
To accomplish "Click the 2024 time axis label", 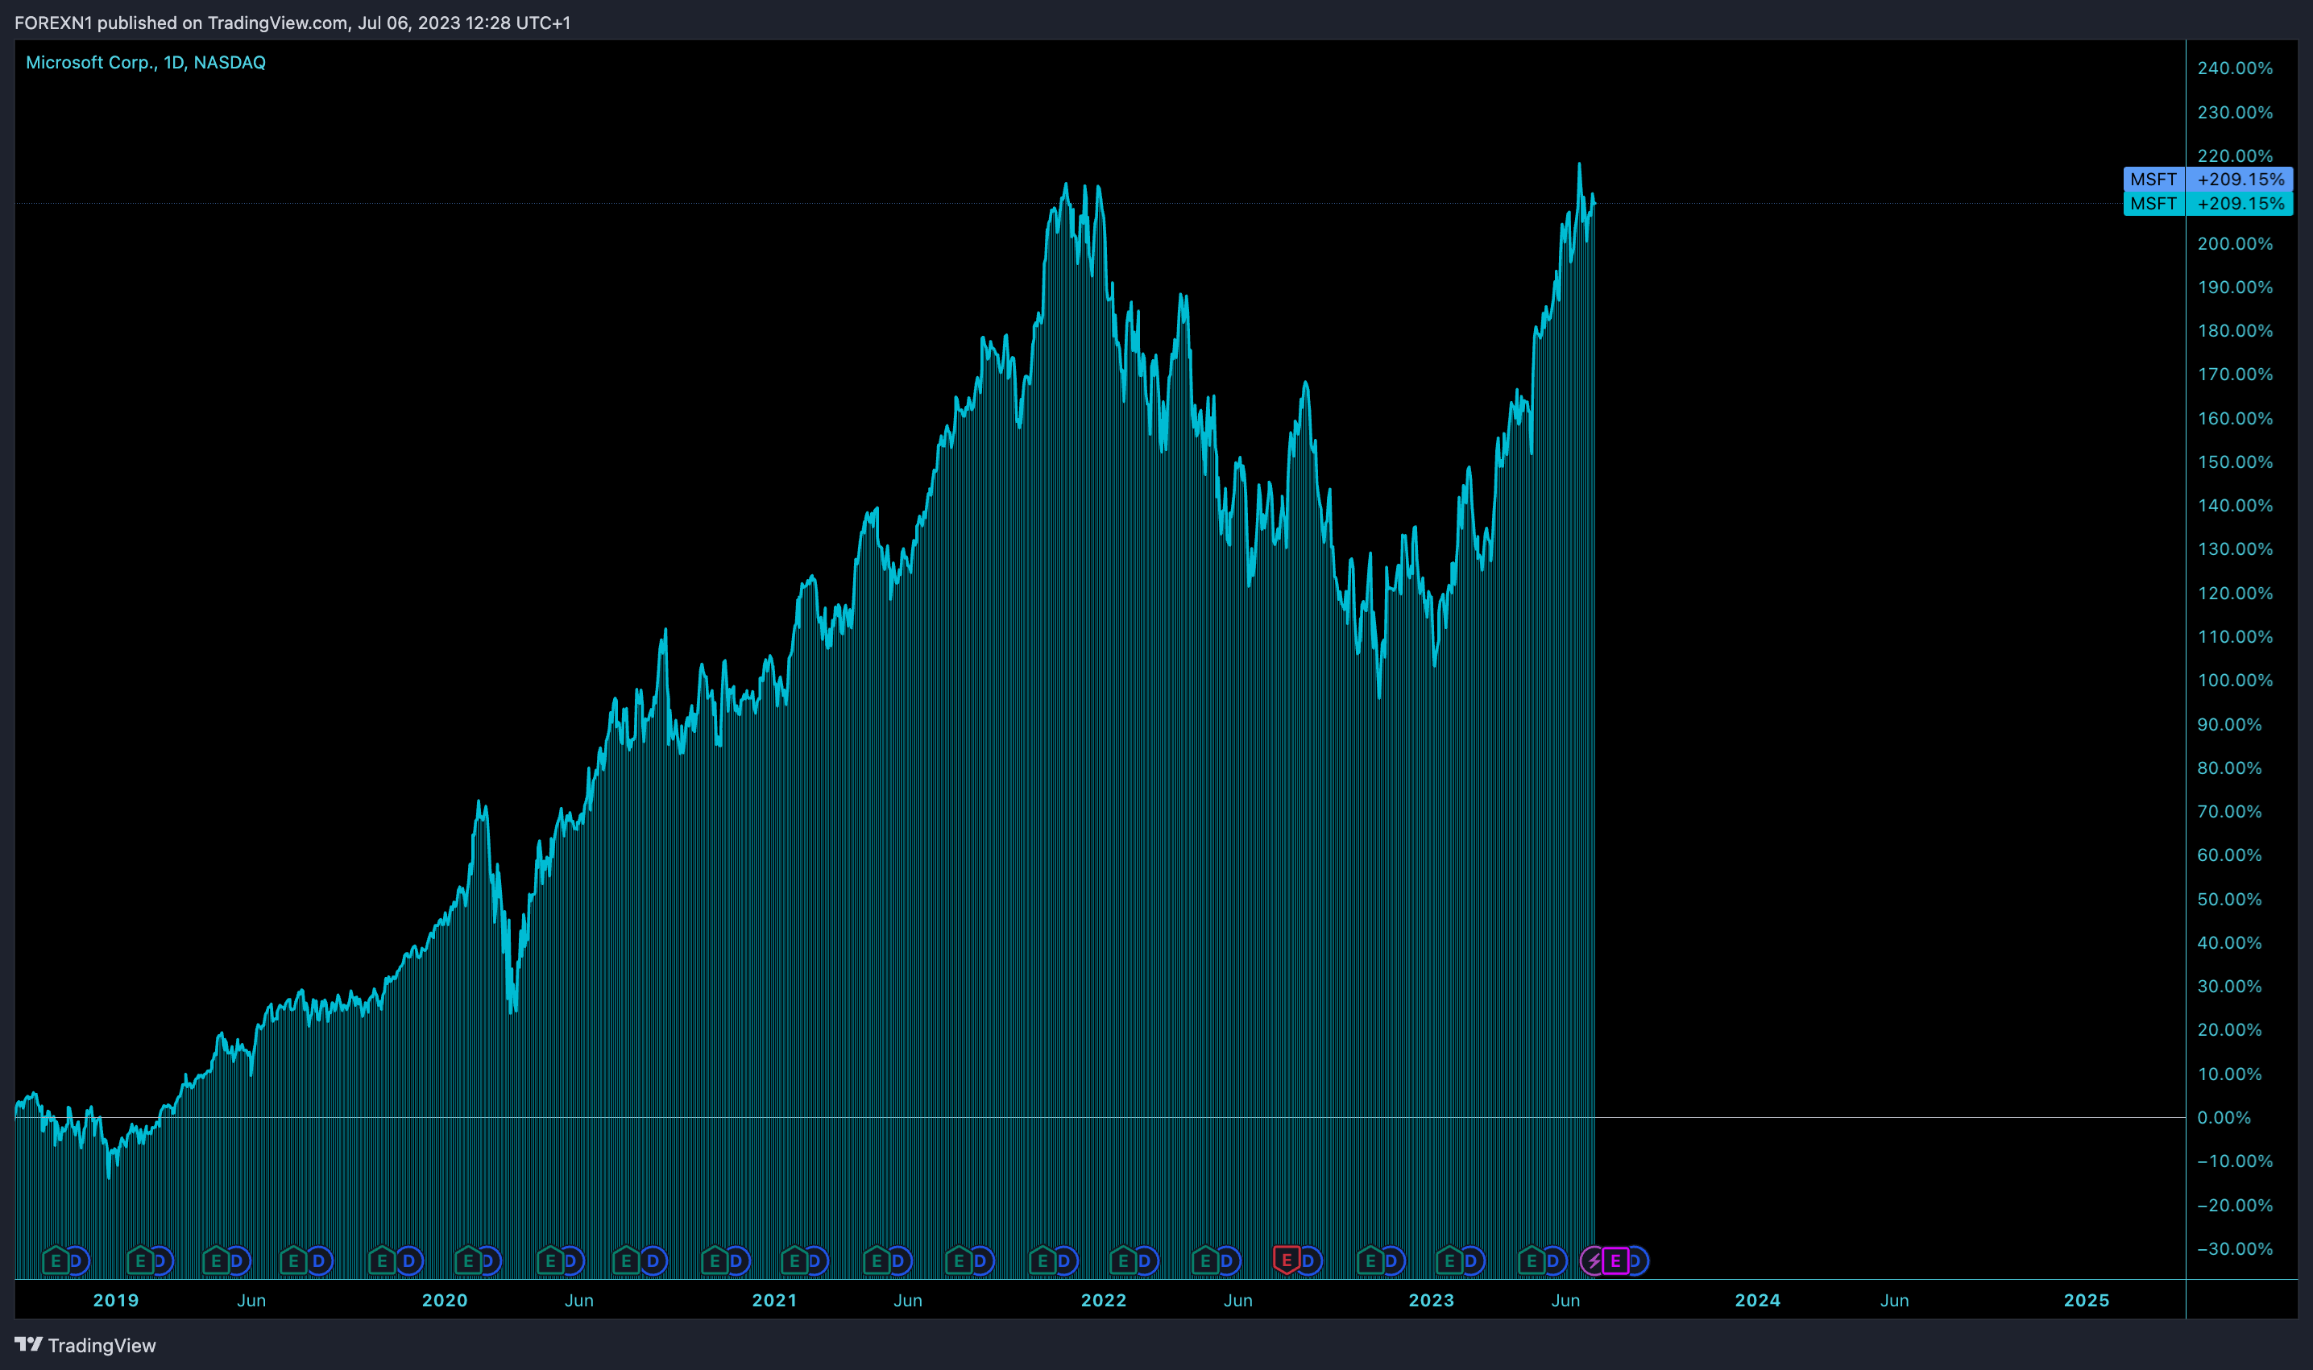I will tap(1758, 1301).
